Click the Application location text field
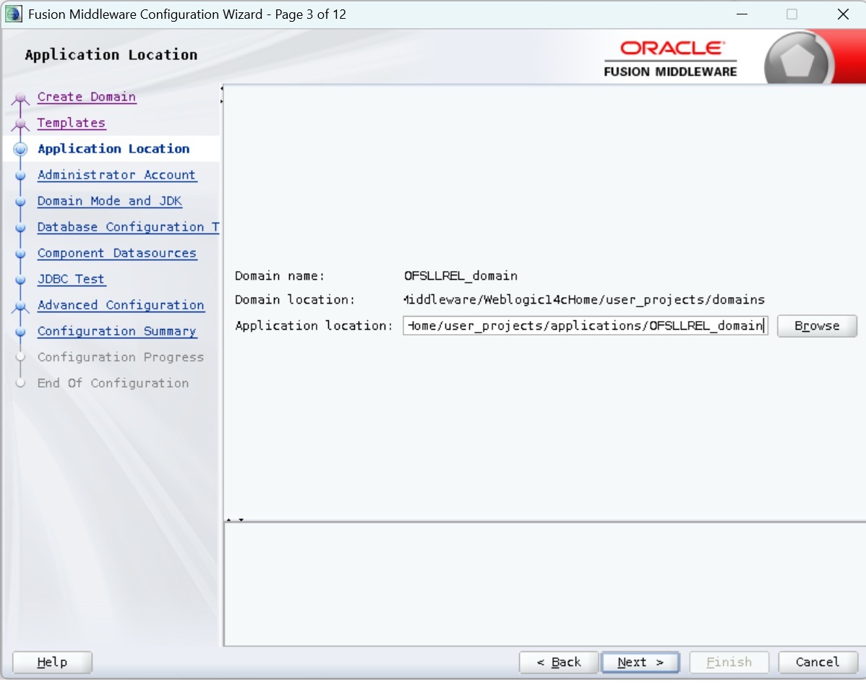 click(x=586, y=325)
